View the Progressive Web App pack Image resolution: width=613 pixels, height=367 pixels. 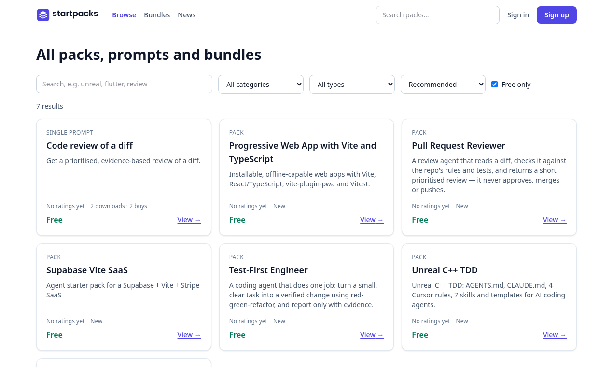[x=372, y=220]
